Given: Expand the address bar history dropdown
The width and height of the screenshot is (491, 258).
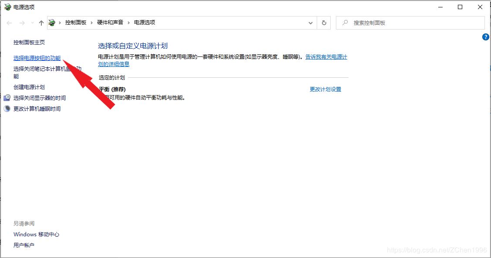Looking at the screenshot, I should pyautogui.click(x=310, y=23).
